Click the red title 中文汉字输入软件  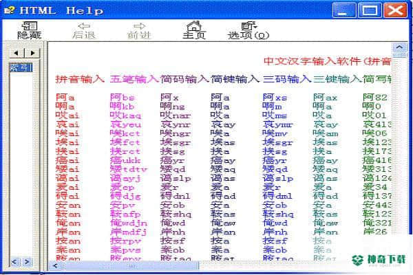tap(312, 61)
